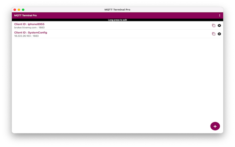Maximize the window with green button
Image resolution: width=235 pixels, height=147 pixels.
point(23,10)
